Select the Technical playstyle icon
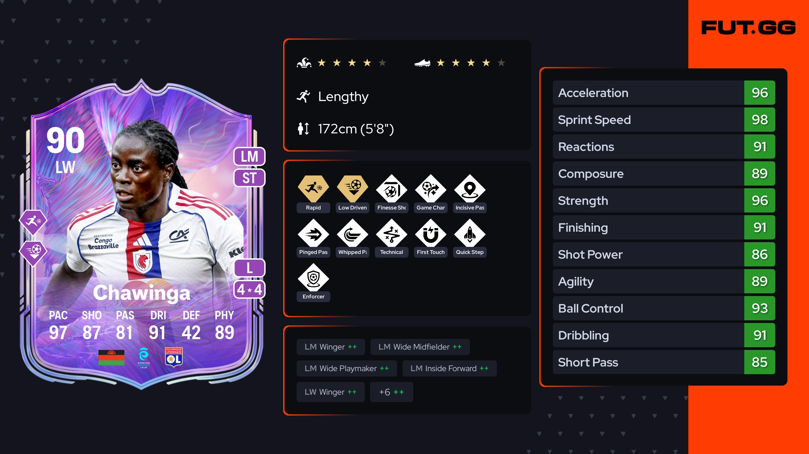 (x=392, y=233)
